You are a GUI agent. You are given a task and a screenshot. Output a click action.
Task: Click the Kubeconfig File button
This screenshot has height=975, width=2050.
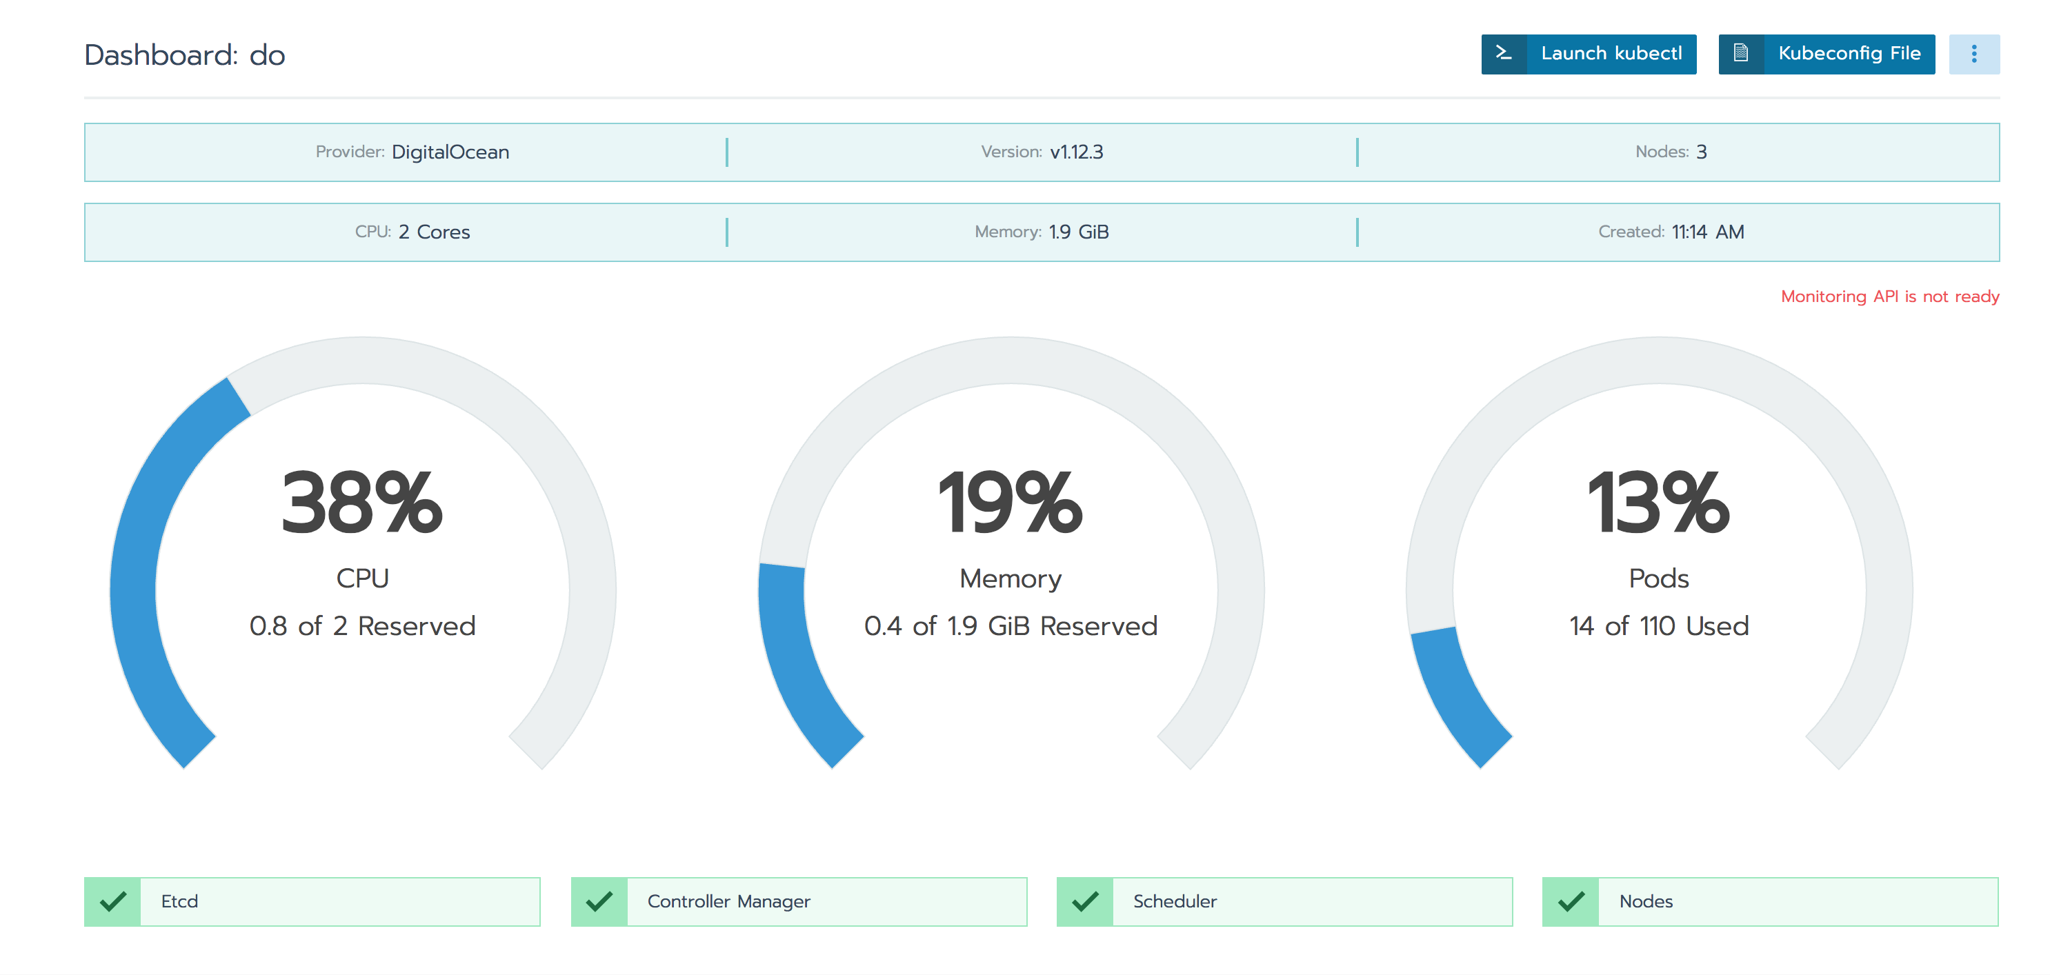click(x=1848, y=54)
